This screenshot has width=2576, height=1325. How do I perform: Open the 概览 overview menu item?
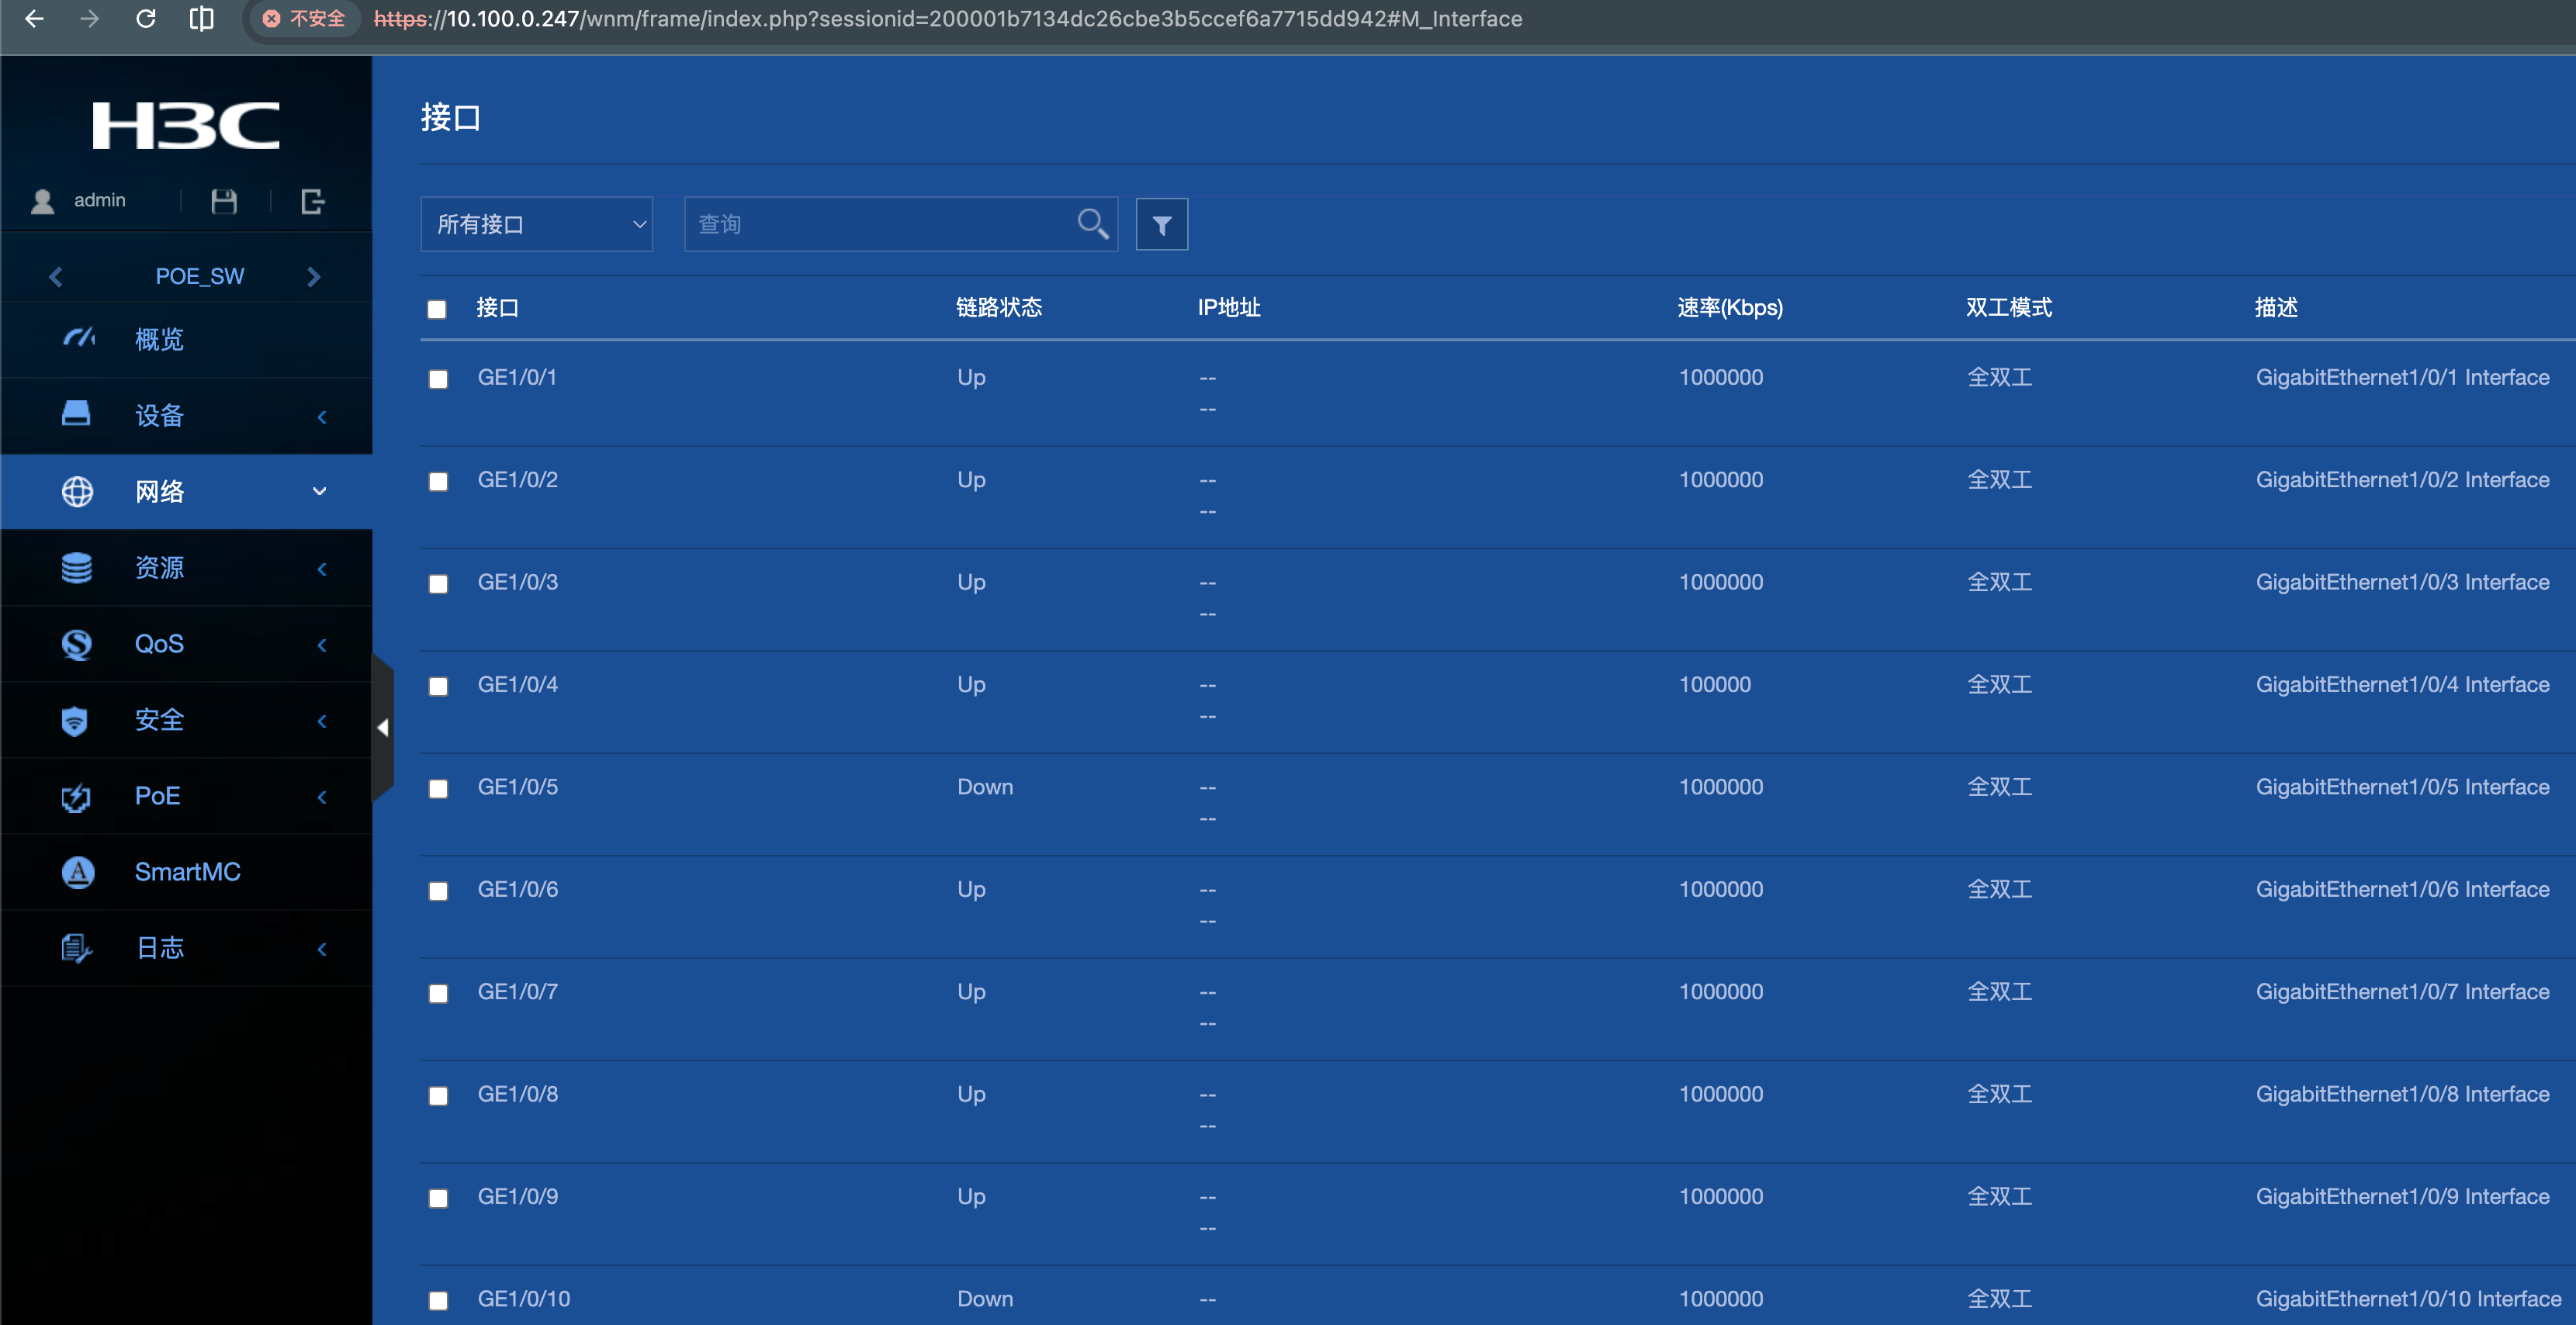pos(160,339)
